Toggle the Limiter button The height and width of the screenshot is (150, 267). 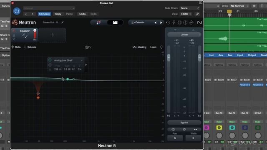point(184,35)
